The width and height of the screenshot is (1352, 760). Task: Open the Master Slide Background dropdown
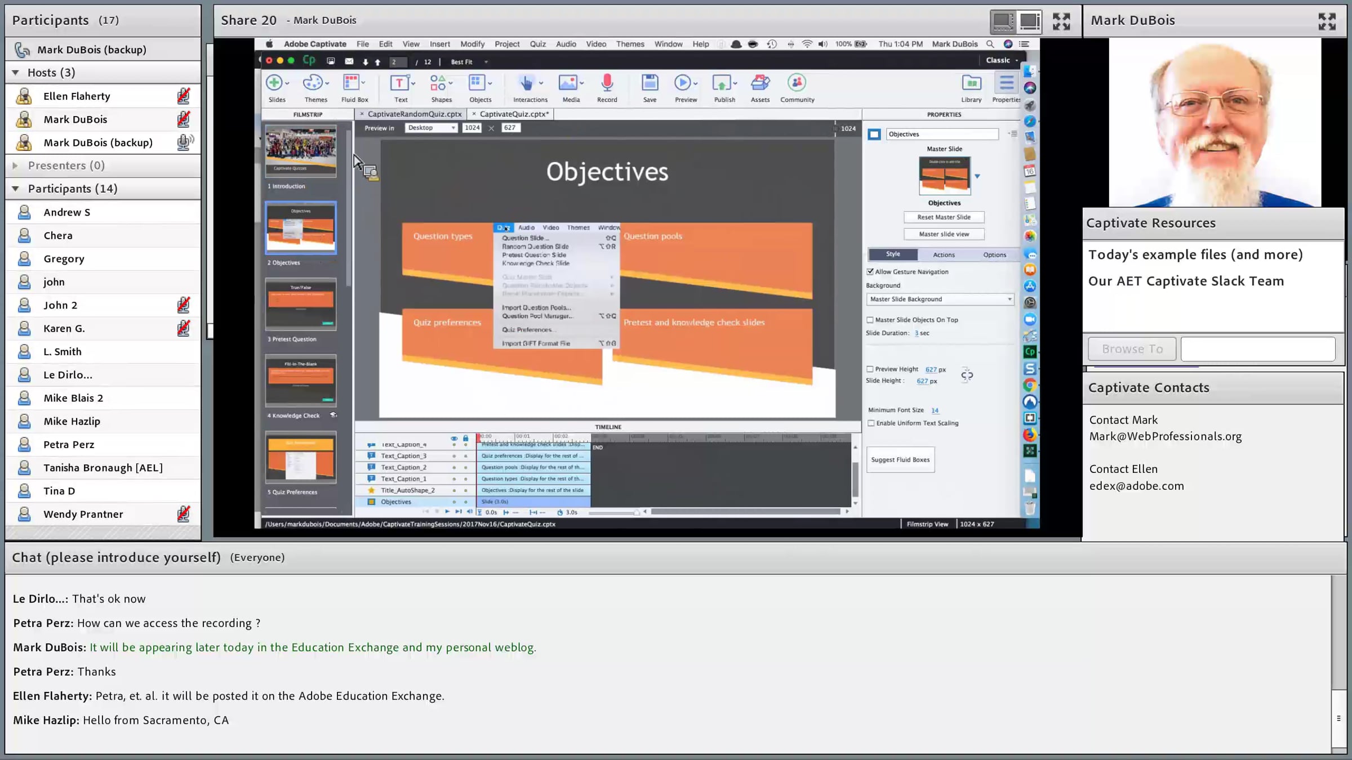(x=940, y=299)
